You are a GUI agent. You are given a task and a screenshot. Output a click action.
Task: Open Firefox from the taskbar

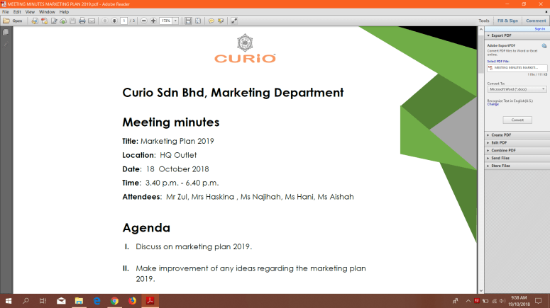click(x=132, y=301)
